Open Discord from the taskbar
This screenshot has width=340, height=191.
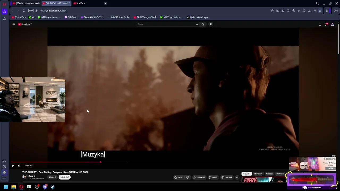pyautogui.click(x=45, y=187)
